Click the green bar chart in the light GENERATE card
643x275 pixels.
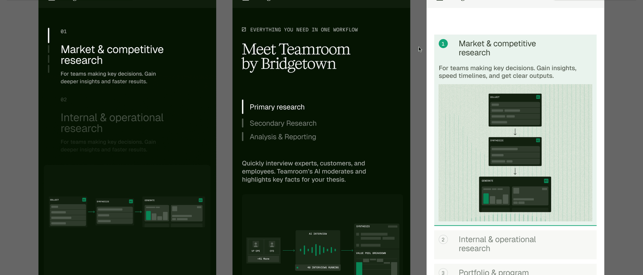[496, 198]
